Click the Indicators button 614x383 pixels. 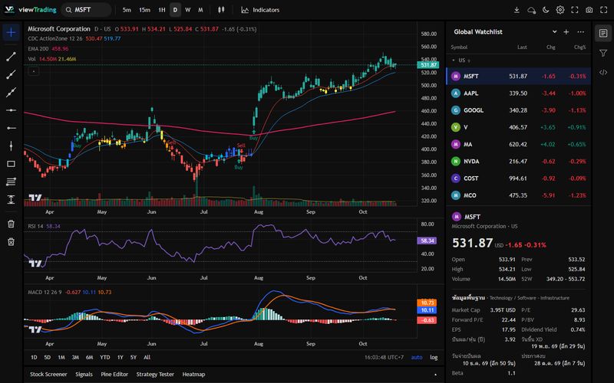tap(260, 10)
